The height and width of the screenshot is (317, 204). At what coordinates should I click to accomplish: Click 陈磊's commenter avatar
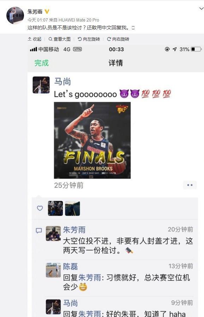[53, 270]
